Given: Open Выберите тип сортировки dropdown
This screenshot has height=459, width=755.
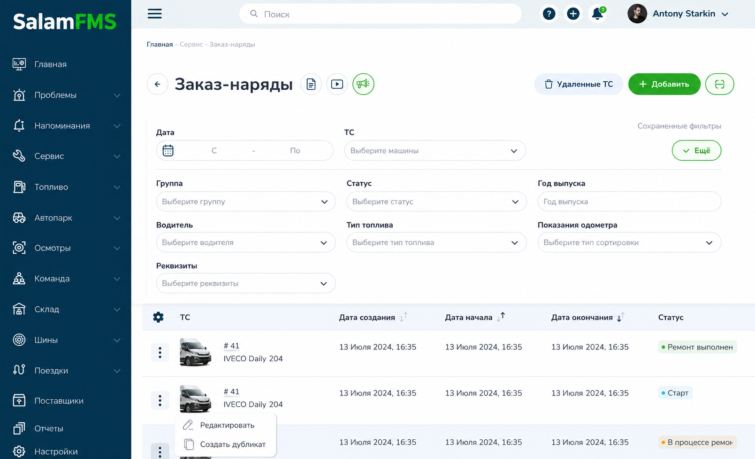Looking at the screenshot, I should click(x=629, y=242).
